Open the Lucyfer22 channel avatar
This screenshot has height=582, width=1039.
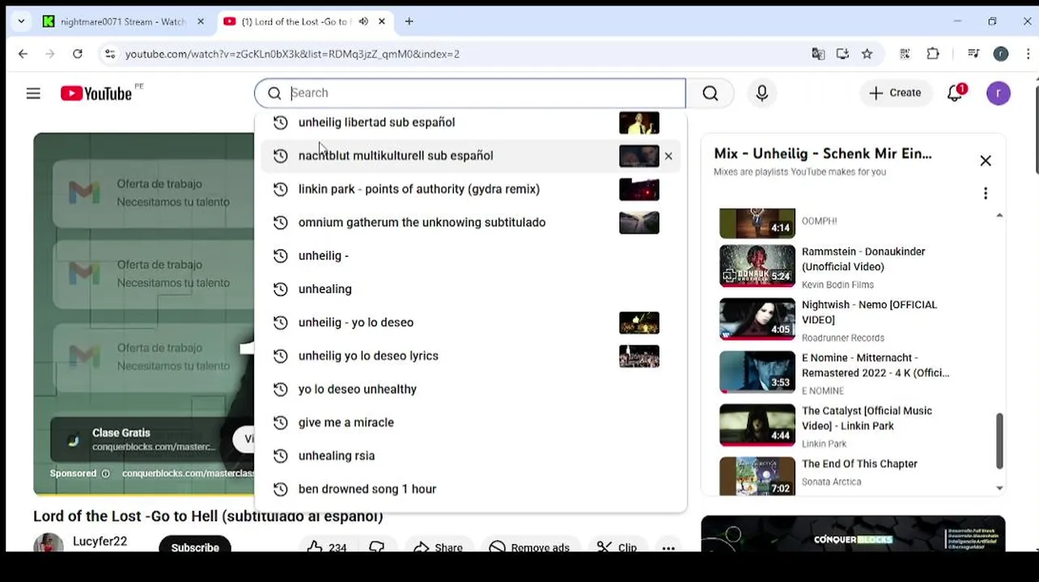click(x=49, y=543)
